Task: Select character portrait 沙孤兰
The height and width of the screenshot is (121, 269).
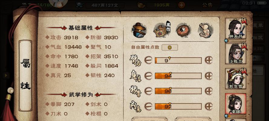Action: 235,54
